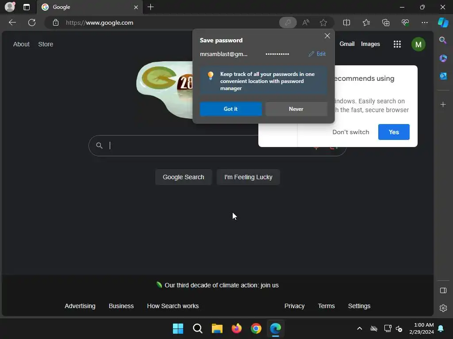
Task: Open a new tab
Action: 150,7
